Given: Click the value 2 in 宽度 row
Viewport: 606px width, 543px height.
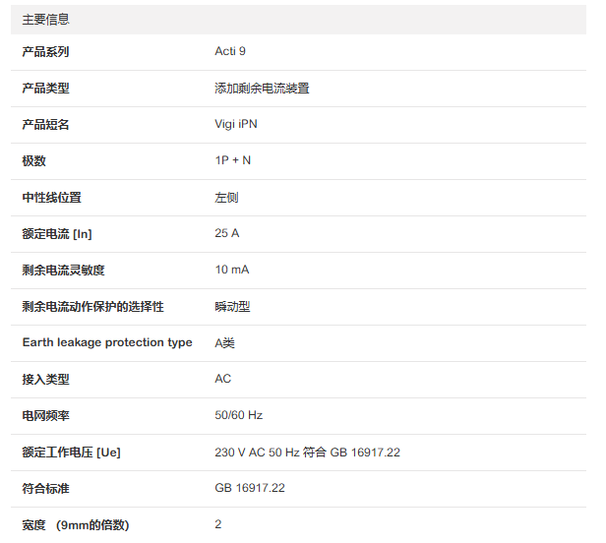Looking at the screenshot, I should pos(218,524).
